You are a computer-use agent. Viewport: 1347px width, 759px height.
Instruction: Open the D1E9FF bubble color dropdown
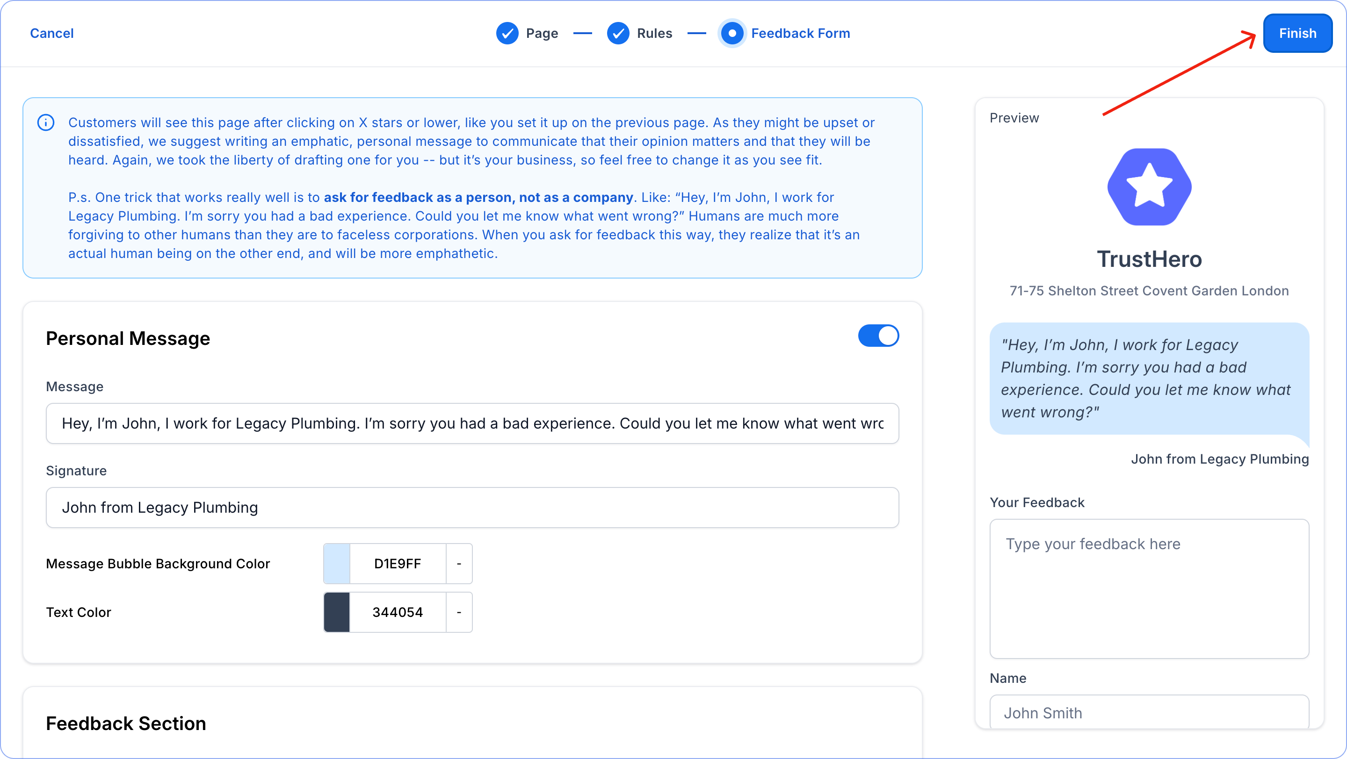pos(458,564)
